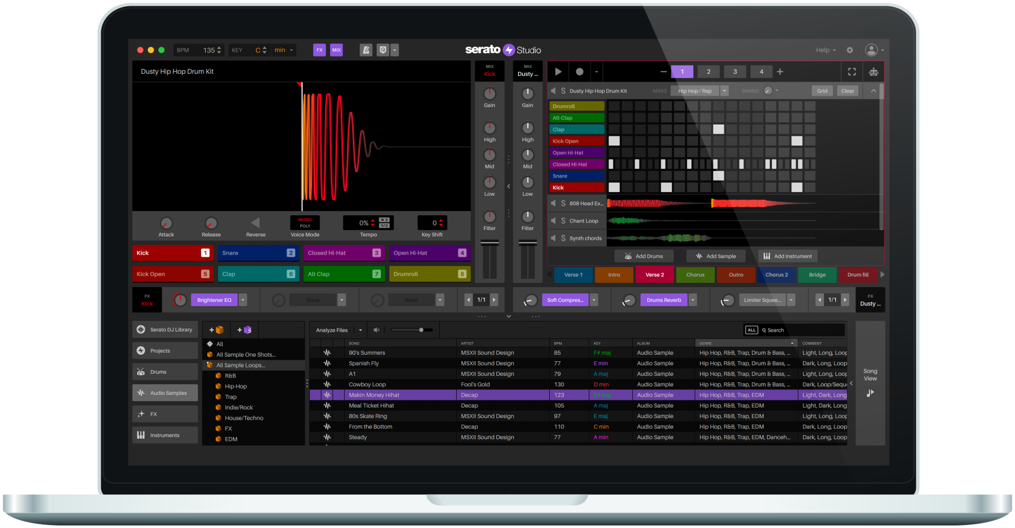Screen dimensions: 1015x528
Task: Click the add crate icon in library
Action: 216,330
